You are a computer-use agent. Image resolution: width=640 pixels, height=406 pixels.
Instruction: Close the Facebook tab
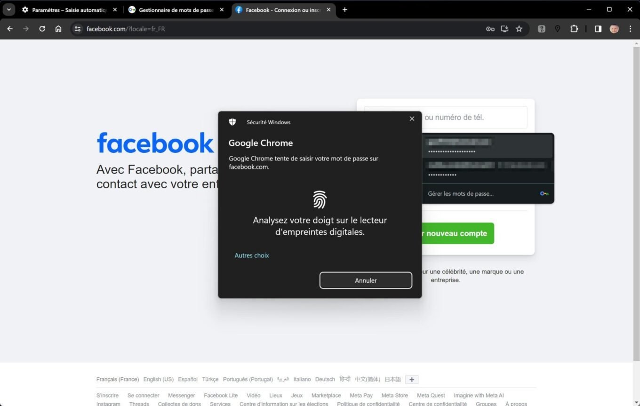pos(328,9)
